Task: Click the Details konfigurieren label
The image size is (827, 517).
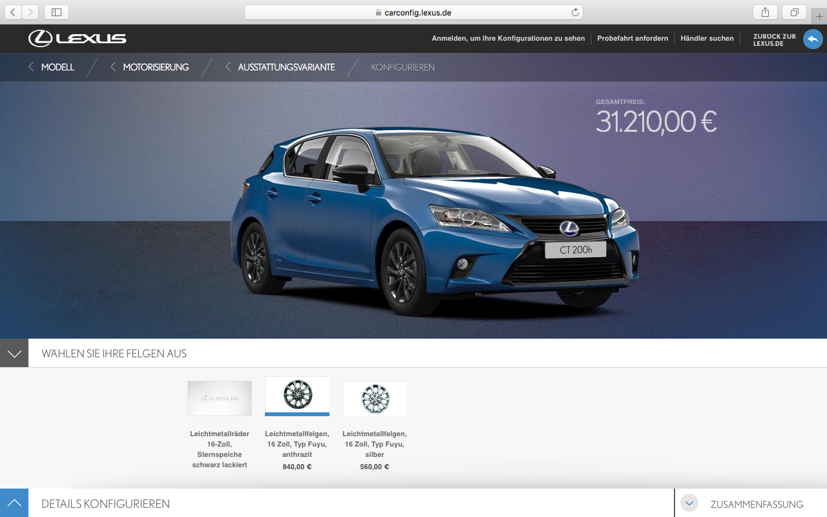Action: tap(105, 504)
